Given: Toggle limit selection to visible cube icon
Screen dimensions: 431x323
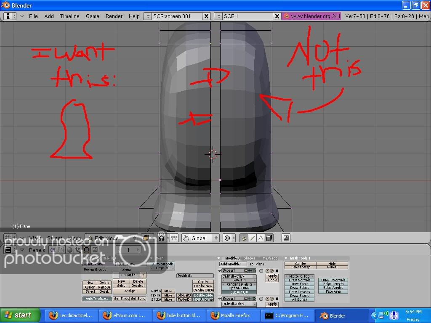Looking at the screenshot, I should (269, 238).
